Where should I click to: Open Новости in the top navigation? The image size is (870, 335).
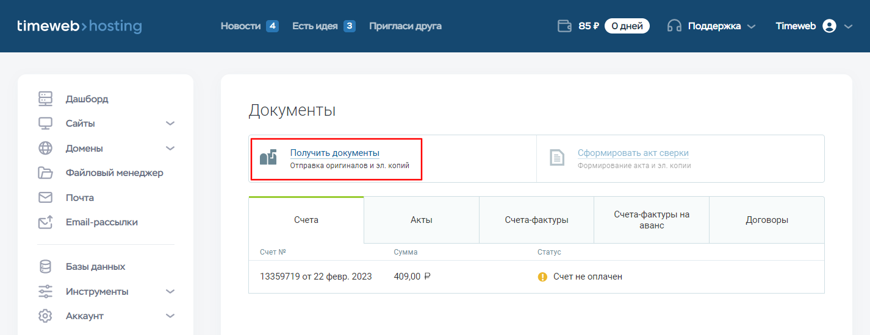(x=240, y=26)
